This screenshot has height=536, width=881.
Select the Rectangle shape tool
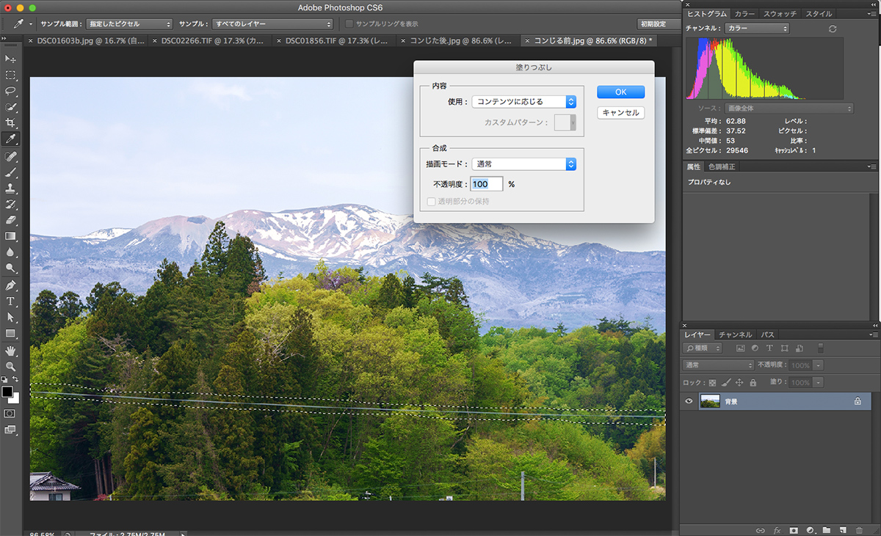(10, 334)
